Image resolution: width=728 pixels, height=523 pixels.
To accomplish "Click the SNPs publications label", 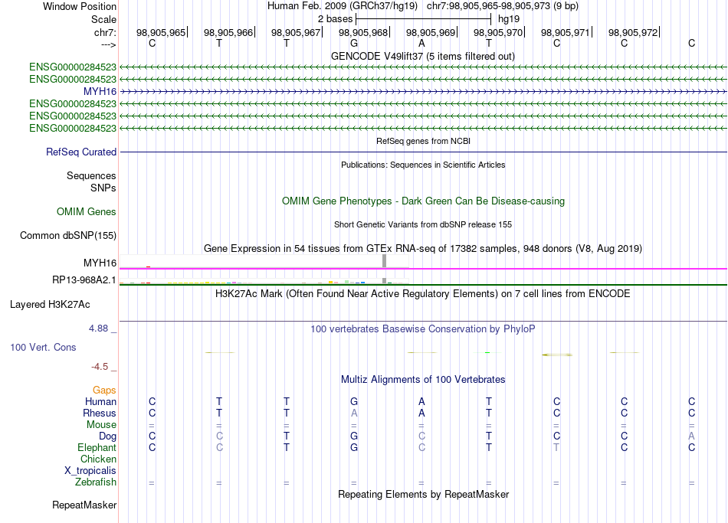I will pyautogui.click(x=103, y=188).
